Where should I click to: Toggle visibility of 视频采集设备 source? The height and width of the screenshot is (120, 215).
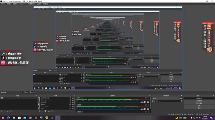click(x=70, y=98)
